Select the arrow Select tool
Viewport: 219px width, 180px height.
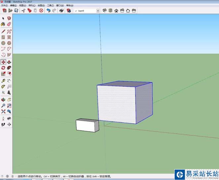click(x=3, y=18)
